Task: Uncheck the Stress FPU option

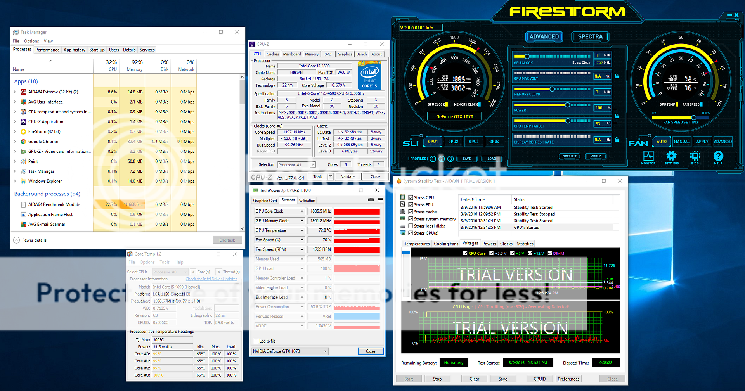Action: [x=411, y=204]
